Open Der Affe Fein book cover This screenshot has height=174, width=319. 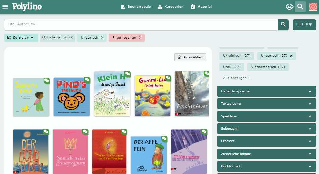coord(149,155)
